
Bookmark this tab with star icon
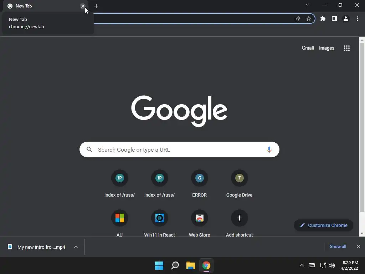(309, 19)
